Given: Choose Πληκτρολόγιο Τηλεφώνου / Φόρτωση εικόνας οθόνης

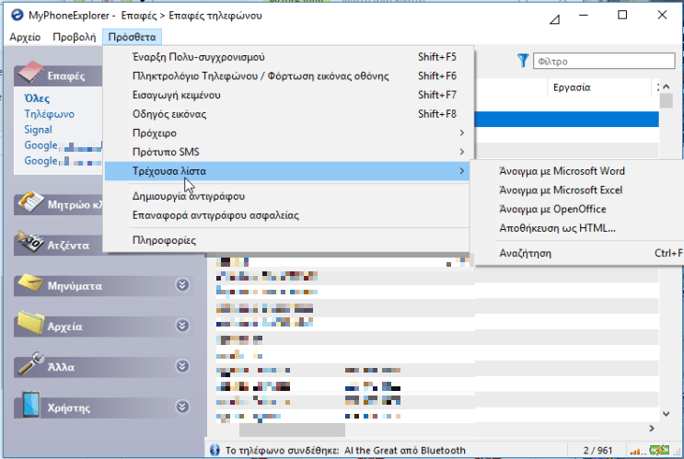Looking at the screenshot, I should point(287,76).
